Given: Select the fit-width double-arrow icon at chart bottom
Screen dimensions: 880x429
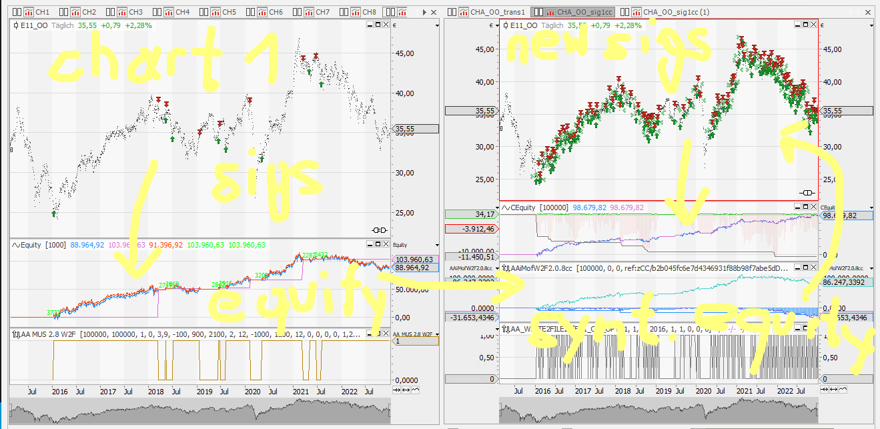Looking at the screenshot, I should click(x=406, y=389).
